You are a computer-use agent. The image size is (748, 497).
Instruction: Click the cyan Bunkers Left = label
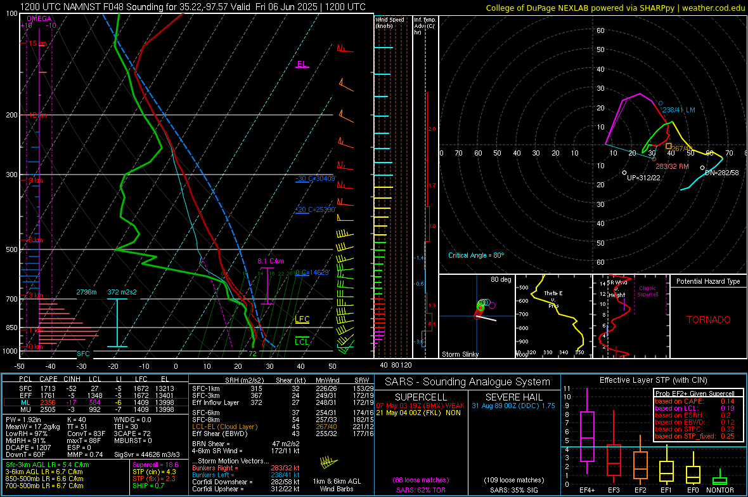coord(213,475)
